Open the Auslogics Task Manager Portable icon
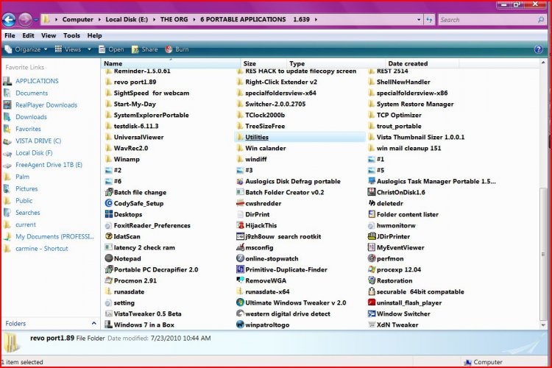This screenshot has width=552, height=368. [x=372, y=181]
